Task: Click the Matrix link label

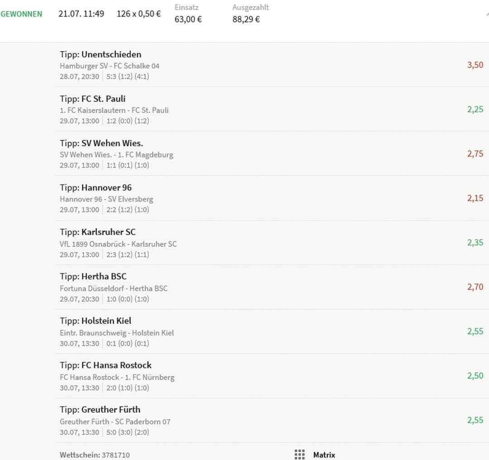Action: [x=324, y=455]
